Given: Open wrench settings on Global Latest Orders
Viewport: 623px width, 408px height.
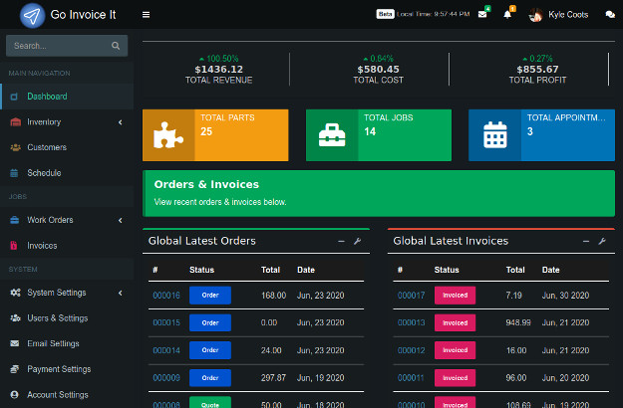Looking at the screenshot, I should coord(357,241).
